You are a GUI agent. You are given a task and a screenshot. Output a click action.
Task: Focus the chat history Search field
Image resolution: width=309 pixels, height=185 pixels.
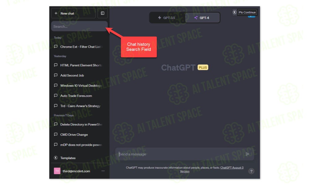pyautogui.click(x=79, y=26)
